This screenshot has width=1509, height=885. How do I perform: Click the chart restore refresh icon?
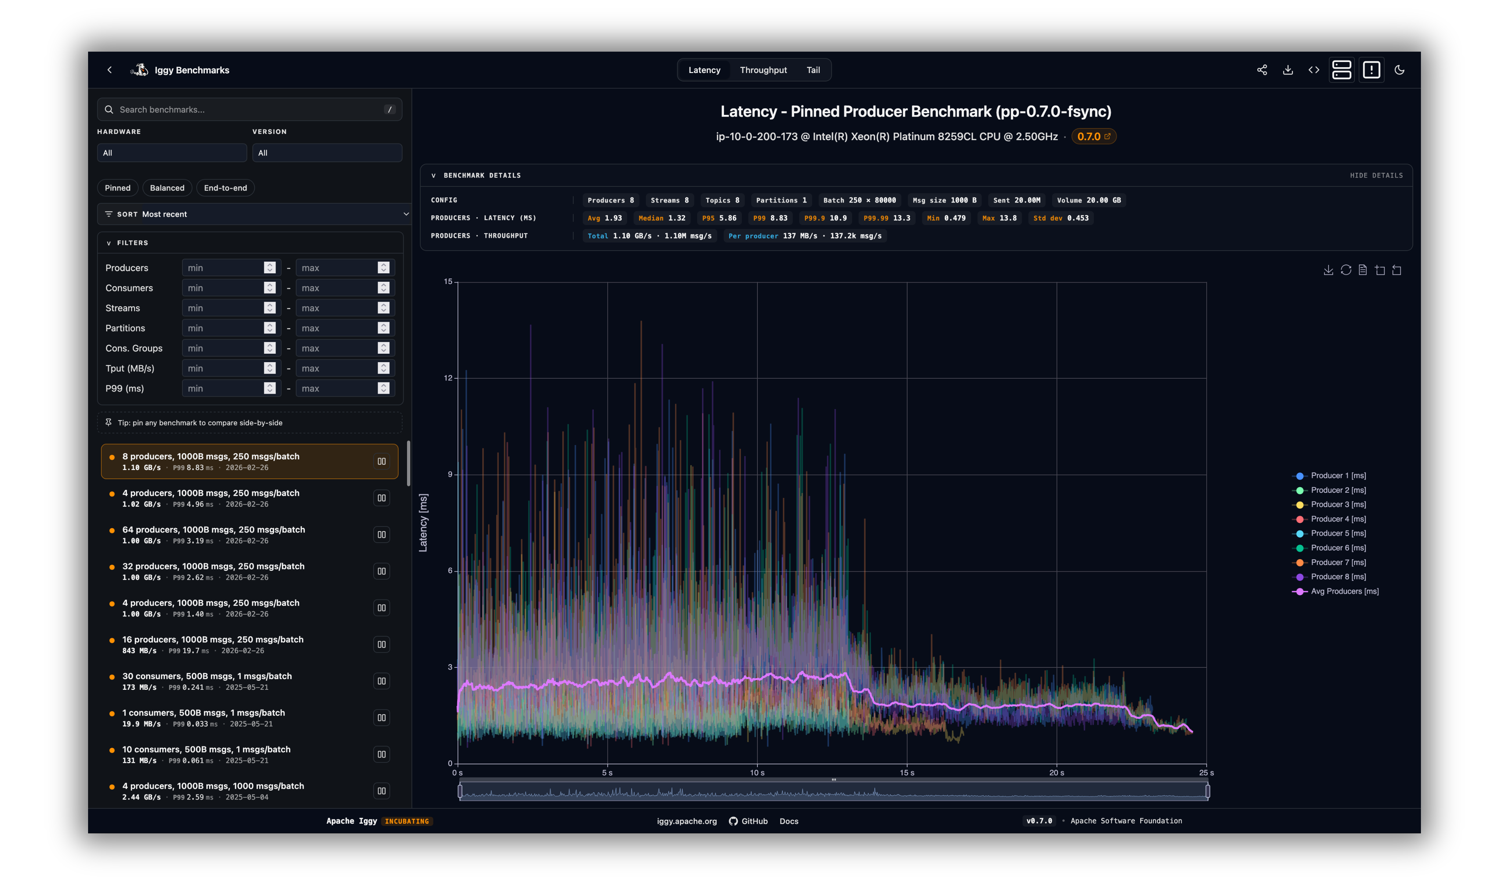pos(1346,270)
